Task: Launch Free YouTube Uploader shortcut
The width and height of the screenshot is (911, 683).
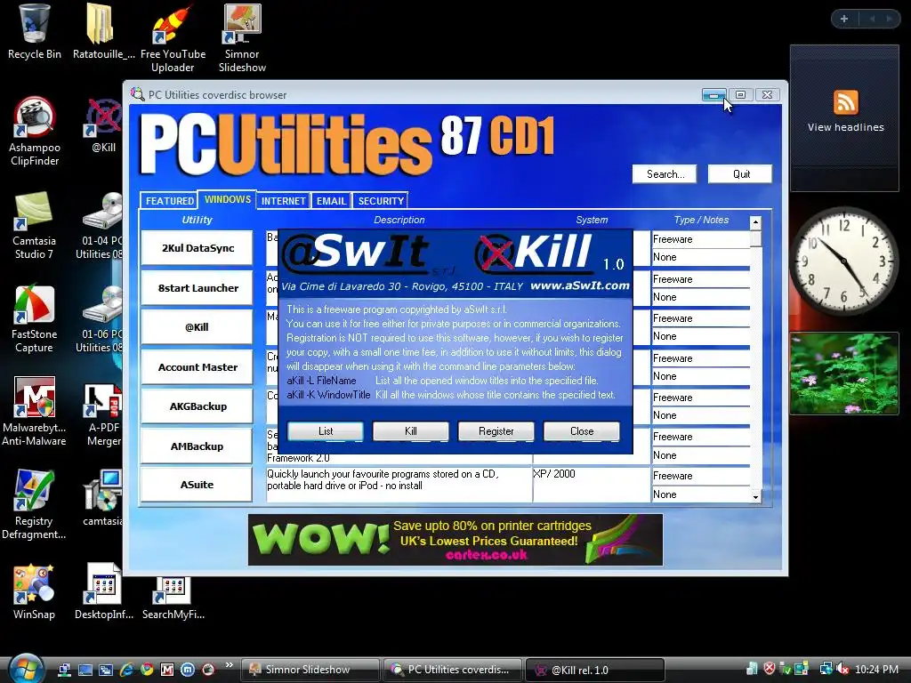Action: click(x=173, y=38)
